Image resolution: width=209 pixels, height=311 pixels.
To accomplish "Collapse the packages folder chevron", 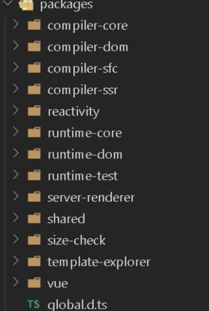I will point(8,3).
